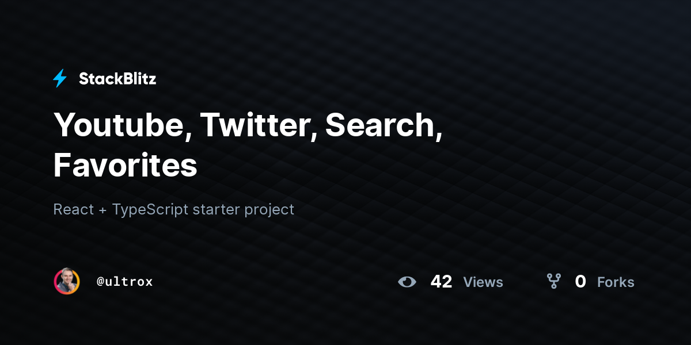691x345 pixels.
Task: Click the eye icon beside the view count
Action: click(x=407, y=282)
